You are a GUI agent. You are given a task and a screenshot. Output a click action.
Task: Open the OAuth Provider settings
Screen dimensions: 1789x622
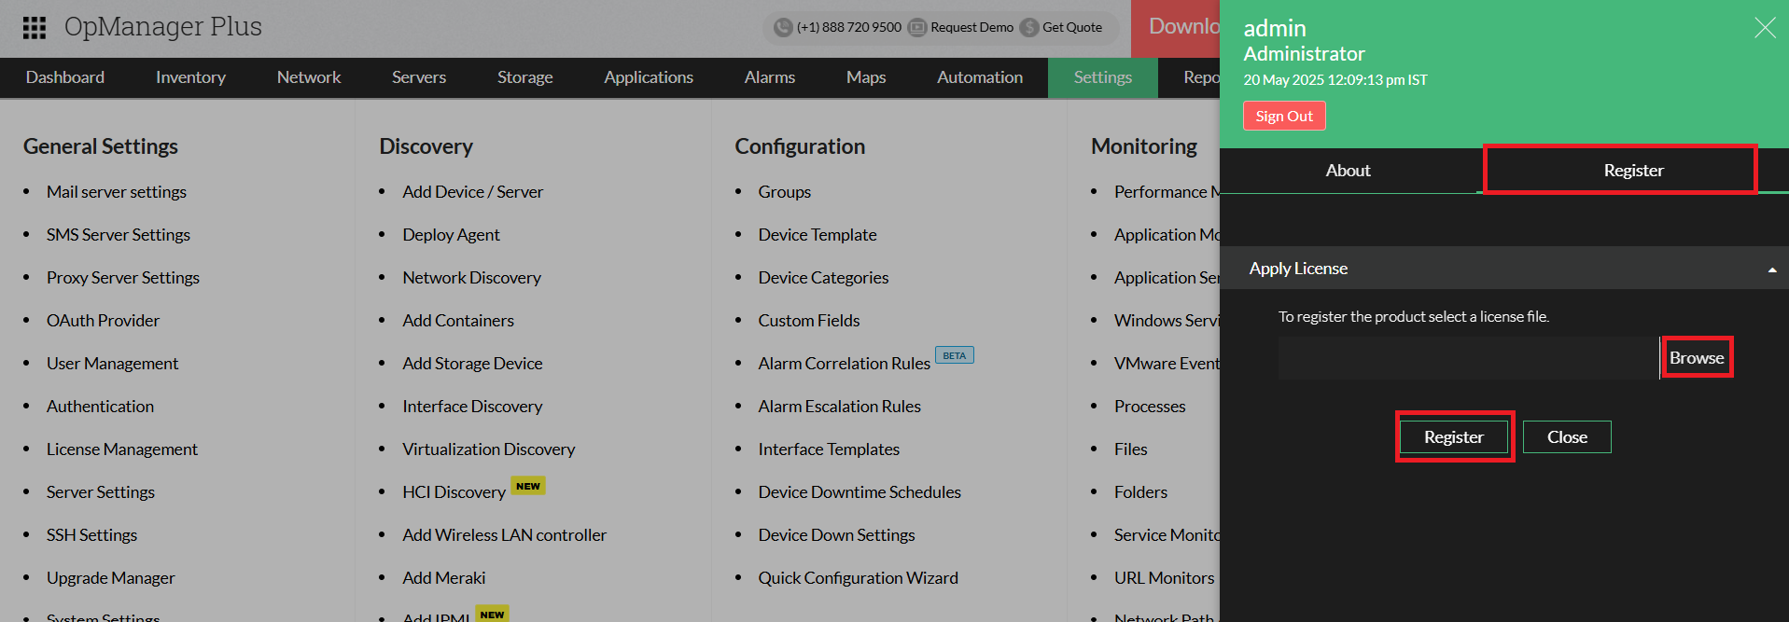[103, 321]
